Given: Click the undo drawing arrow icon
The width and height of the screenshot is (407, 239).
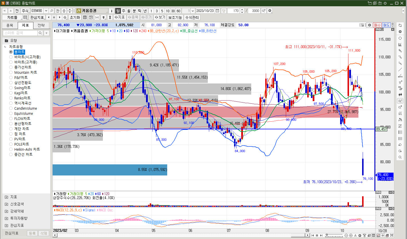Looking at the screenshot, I should tap(400, 145).
